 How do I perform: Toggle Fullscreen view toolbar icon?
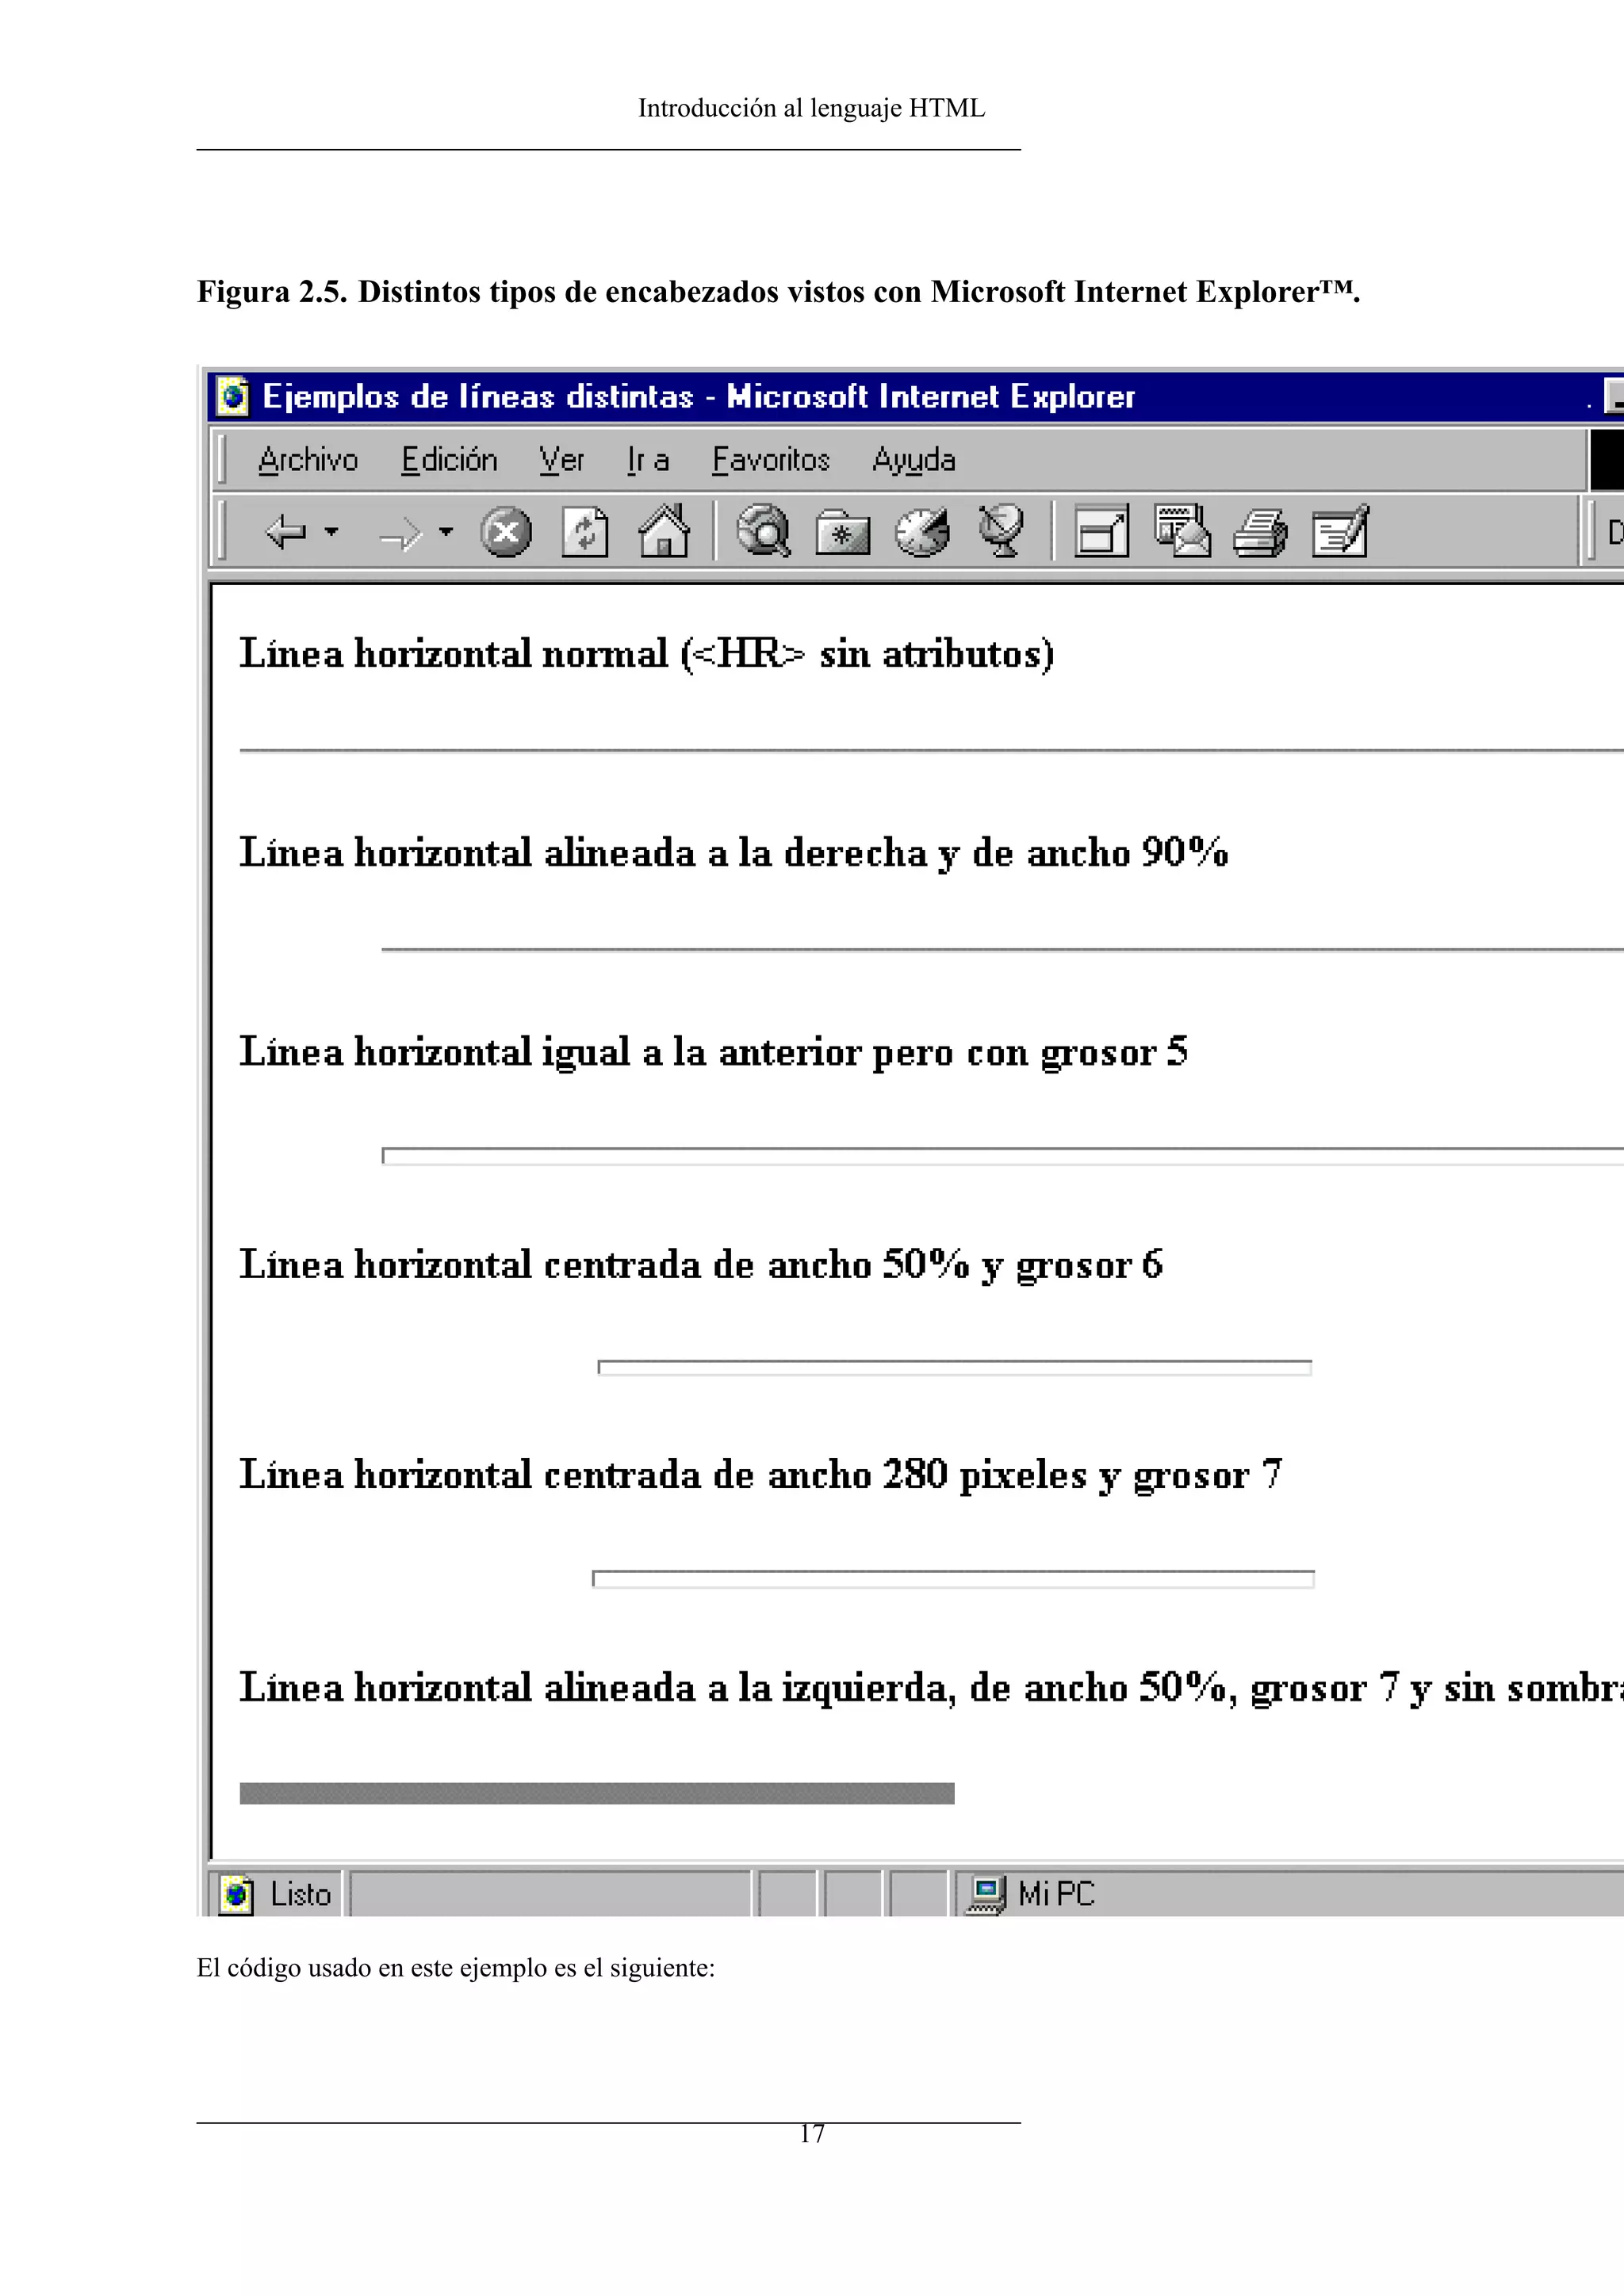click(1101, 530)
